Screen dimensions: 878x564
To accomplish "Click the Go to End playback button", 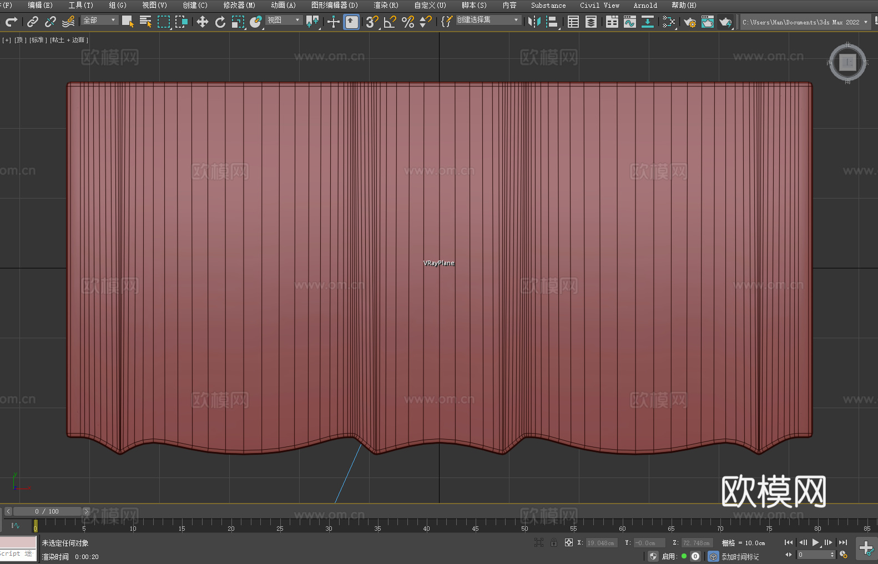I will (x=843, y=542).
